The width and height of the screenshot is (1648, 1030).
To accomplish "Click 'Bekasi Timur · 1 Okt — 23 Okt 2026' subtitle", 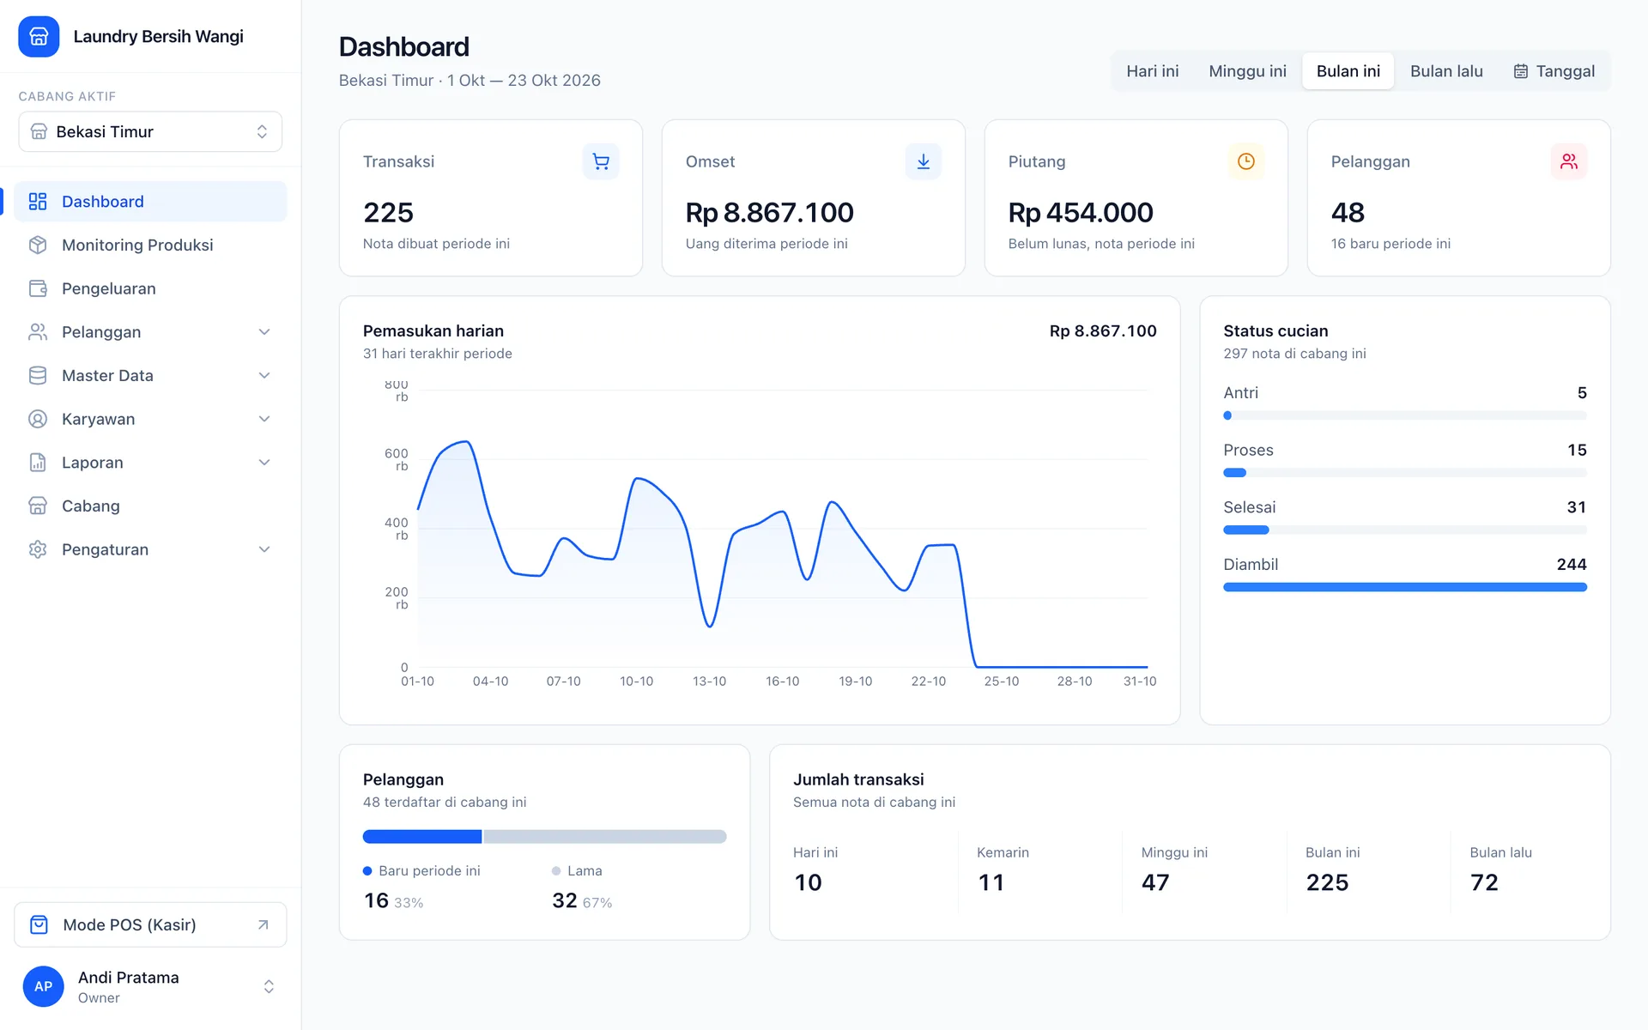I will point(470,81).
